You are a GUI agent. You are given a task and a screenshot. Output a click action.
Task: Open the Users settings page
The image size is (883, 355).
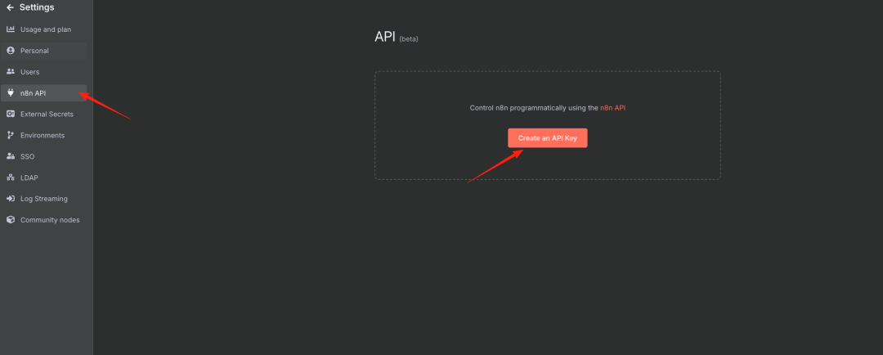(x=44, y=72)
